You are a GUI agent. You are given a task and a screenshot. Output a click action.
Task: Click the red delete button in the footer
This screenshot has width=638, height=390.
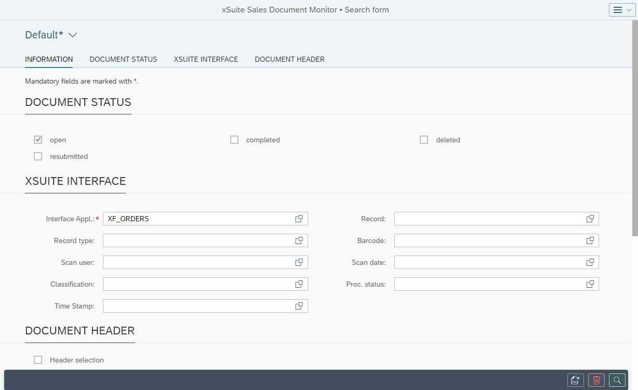pos(596,380)
